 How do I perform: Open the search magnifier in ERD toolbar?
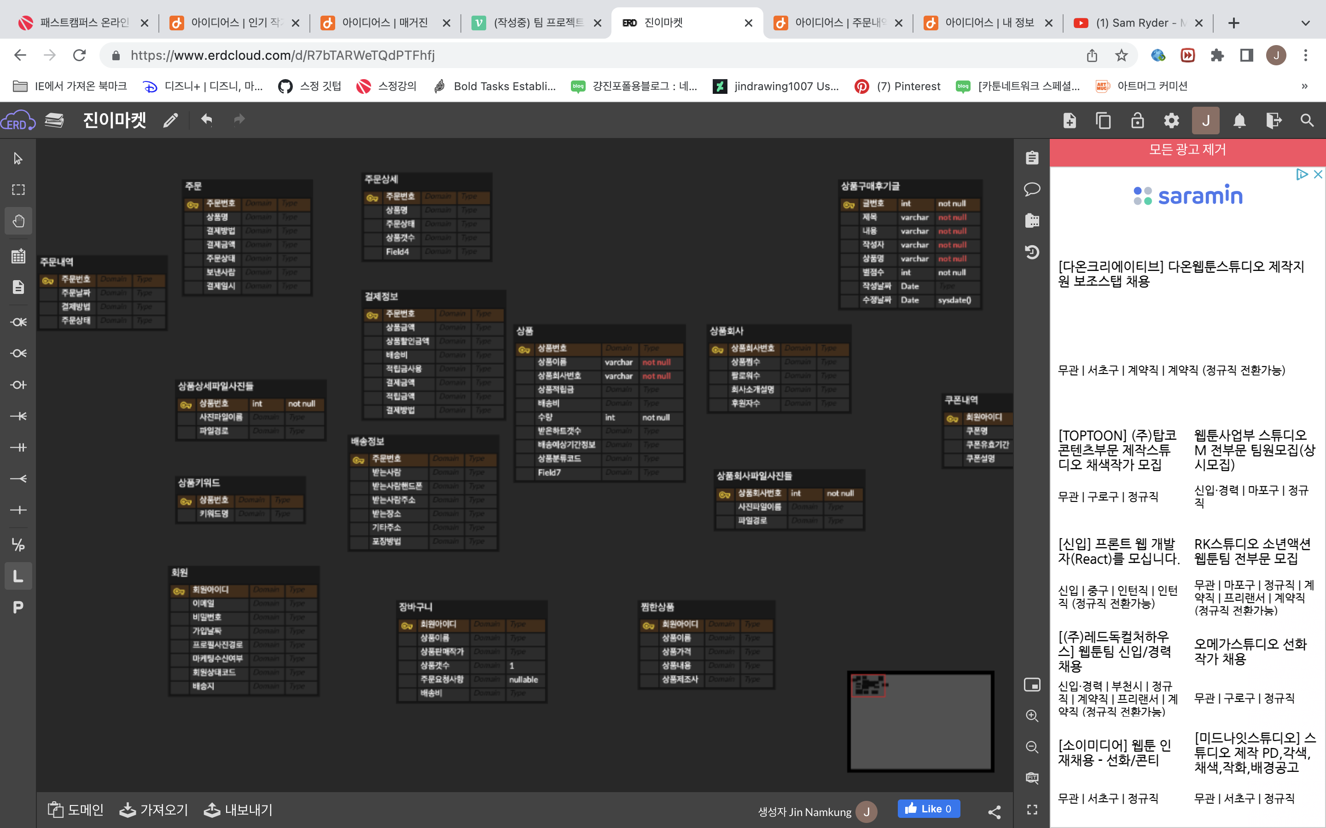(1308, 121)
